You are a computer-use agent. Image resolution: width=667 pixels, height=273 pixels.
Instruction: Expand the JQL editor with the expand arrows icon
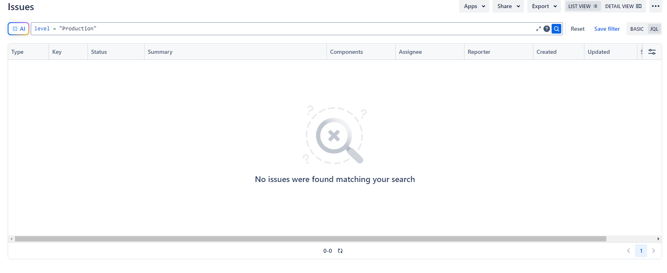[538, 29]
